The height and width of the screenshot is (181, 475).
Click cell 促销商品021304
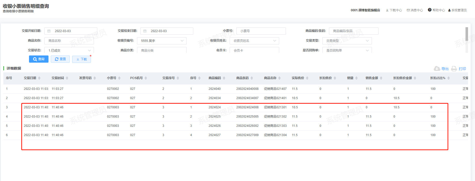275,135
